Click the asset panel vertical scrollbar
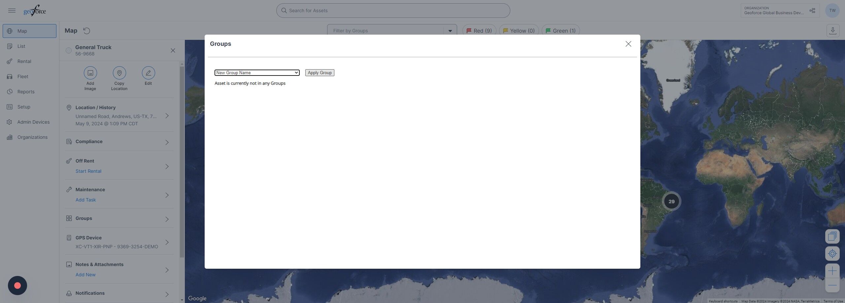 182,162
